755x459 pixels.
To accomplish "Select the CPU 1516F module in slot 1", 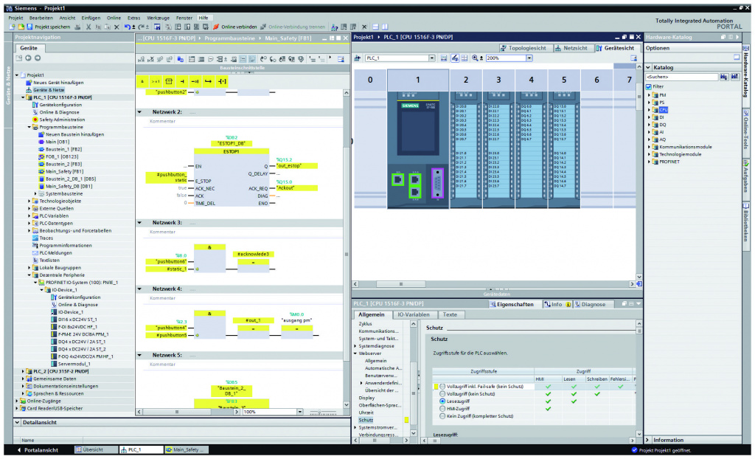I will [x=418, y=150].
